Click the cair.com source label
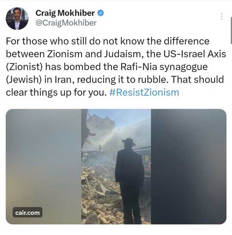 (x=27, y=213)
